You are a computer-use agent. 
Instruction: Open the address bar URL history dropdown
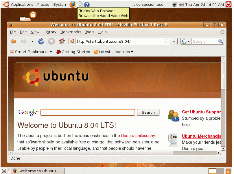(174, 41)
